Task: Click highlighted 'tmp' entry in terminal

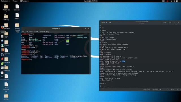Action: coord(68,41)
